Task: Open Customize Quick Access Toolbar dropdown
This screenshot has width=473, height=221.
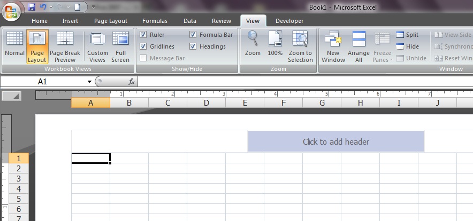Action: [x=93, y=6]
